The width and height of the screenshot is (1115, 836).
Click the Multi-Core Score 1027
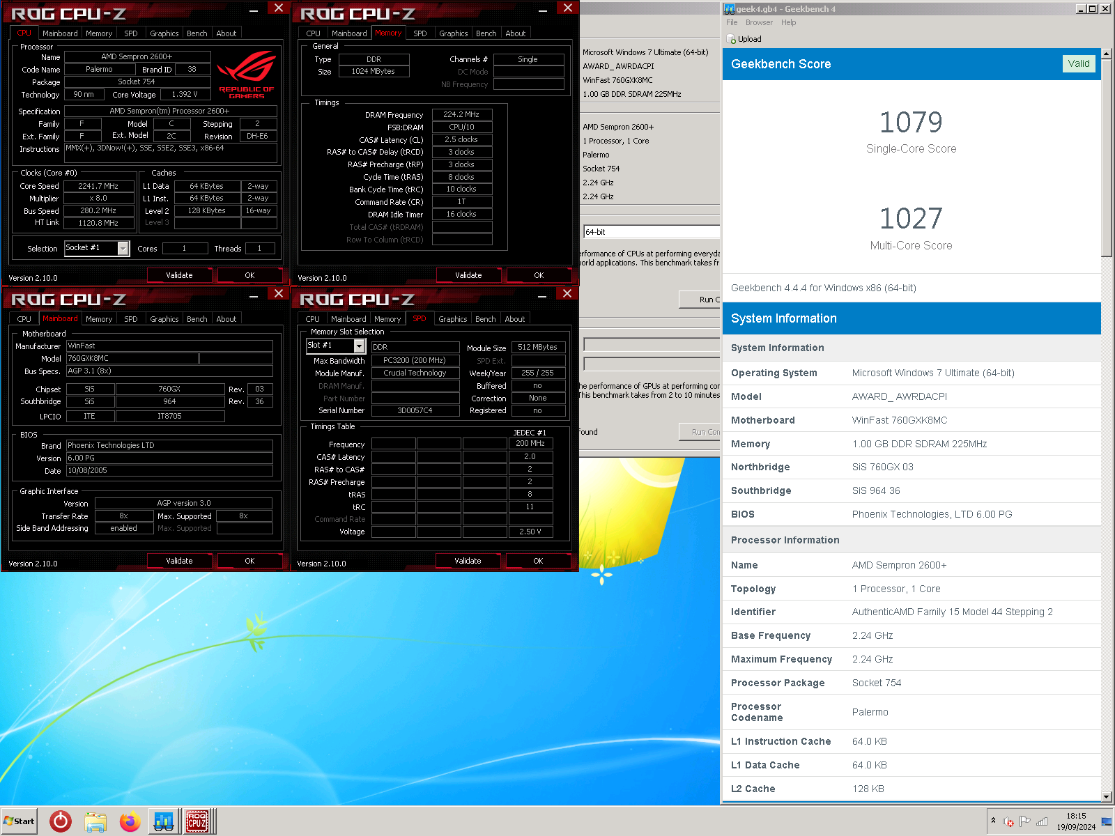coord(910,219)
